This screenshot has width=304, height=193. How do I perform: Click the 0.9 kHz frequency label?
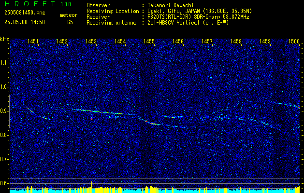(x=4, y=111)
